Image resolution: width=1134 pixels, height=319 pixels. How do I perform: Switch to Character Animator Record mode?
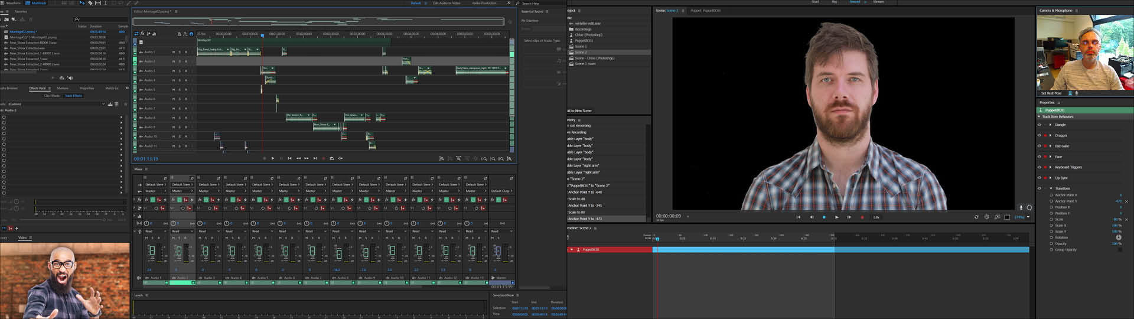coord(855,2)
